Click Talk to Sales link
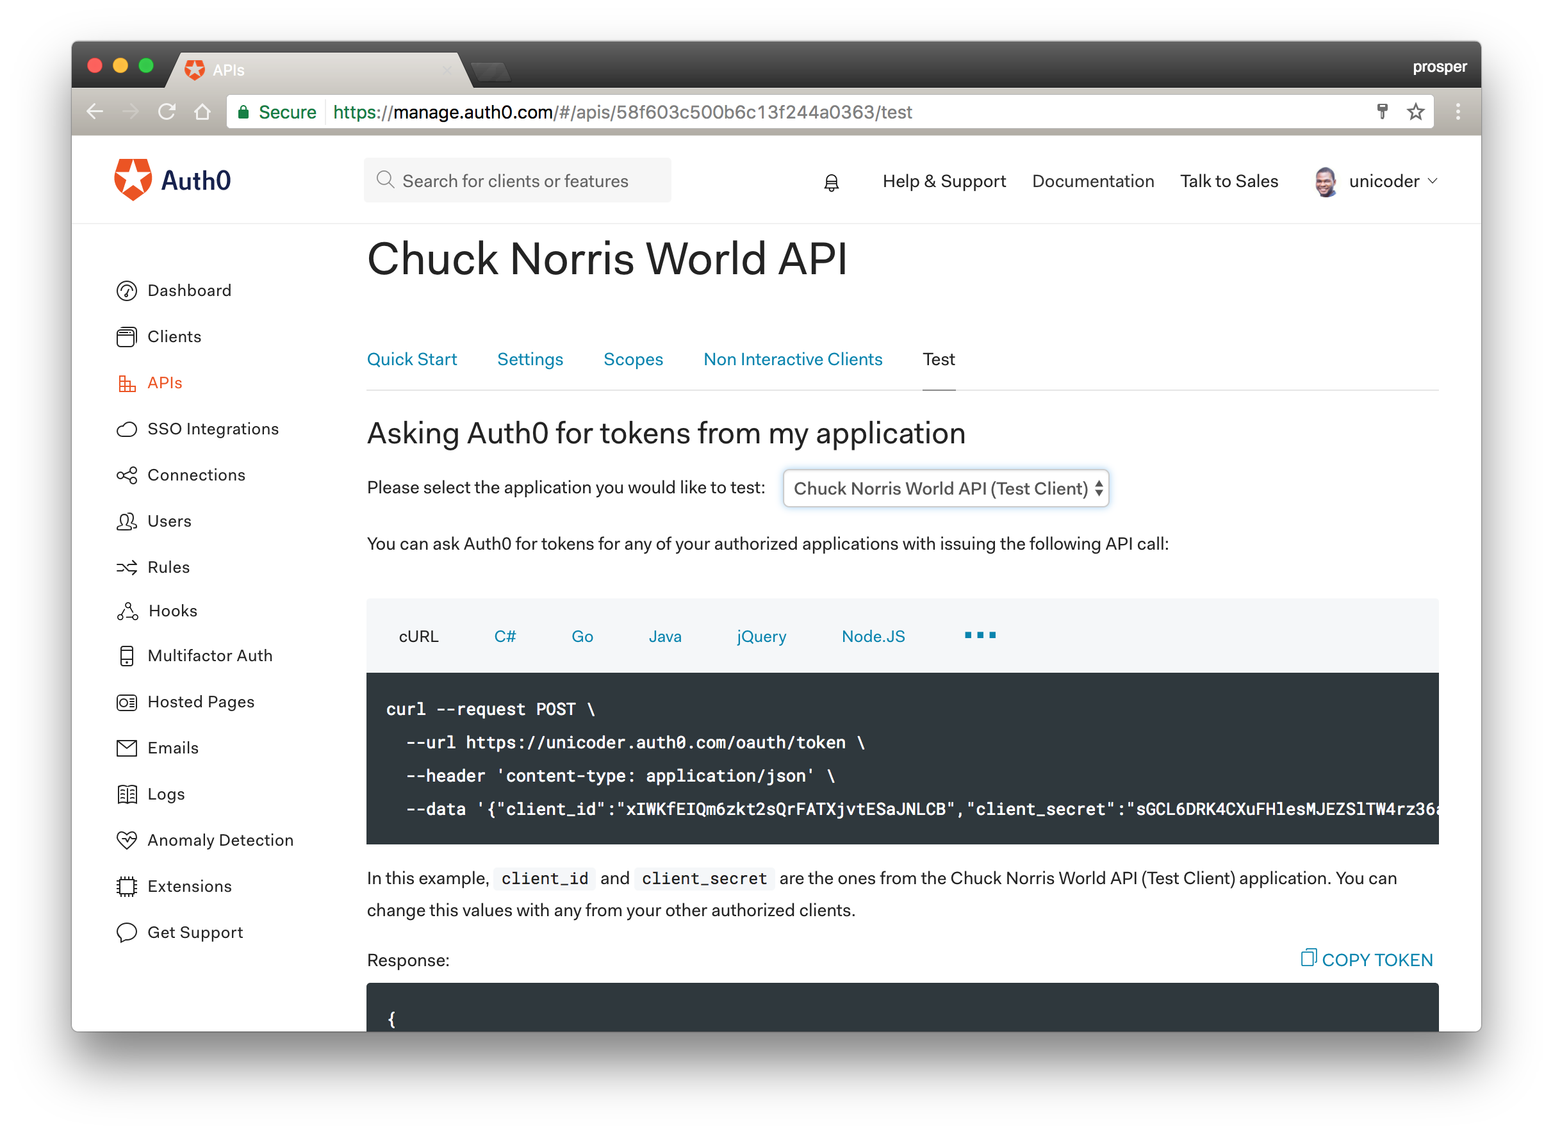This screenshot has width=1553, height=1134. click(x=1228, y=181)
